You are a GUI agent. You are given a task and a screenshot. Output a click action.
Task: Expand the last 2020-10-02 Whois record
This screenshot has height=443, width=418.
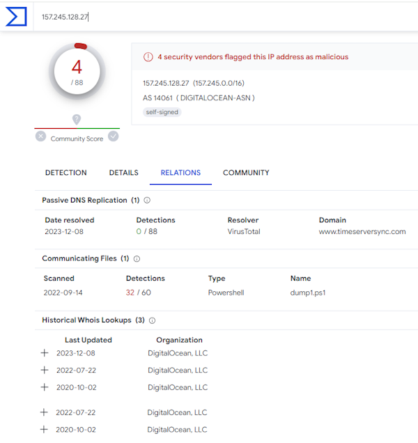coord(44,430)
